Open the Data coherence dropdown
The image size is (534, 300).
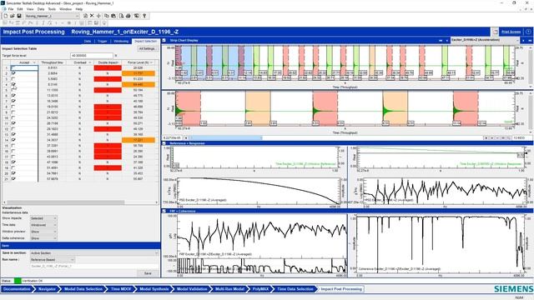pyautogui.click(x=43, y=238)
